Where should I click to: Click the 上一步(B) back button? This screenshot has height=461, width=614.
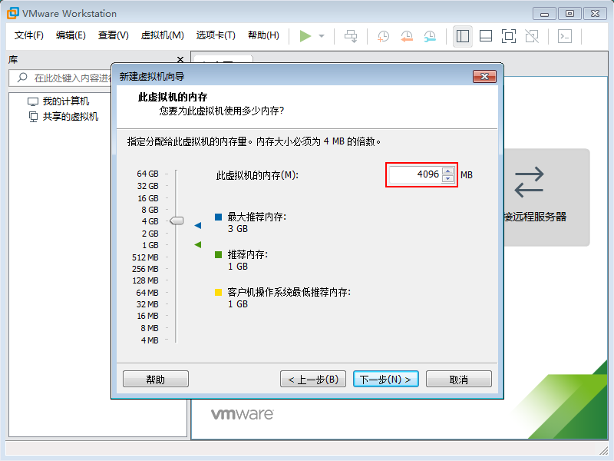(313, 379)
